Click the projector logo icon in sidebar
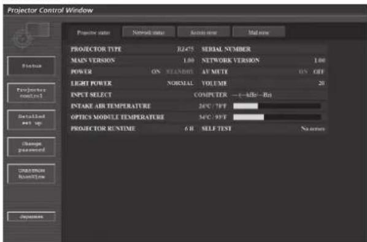The image size is (367, 242). click(31, 35)
